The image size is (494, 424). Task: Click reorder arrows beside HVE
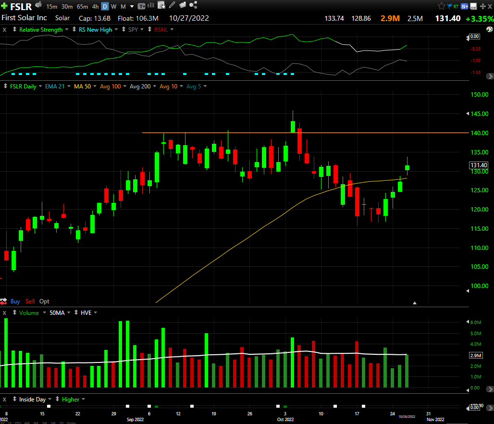click(76, 312)
